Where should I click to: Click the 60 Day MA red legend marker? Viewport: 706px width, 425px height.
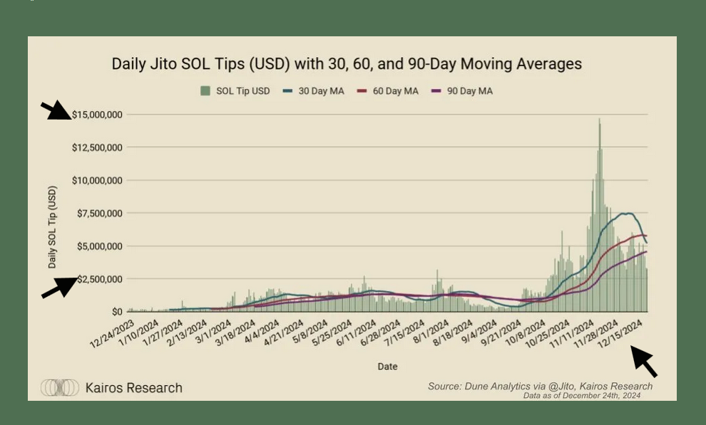click(x=362, y=90)
